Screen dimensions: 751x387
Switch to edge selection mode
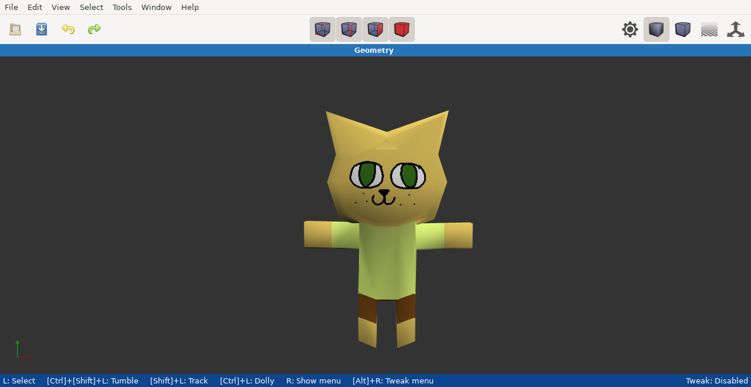click(349, 29)
